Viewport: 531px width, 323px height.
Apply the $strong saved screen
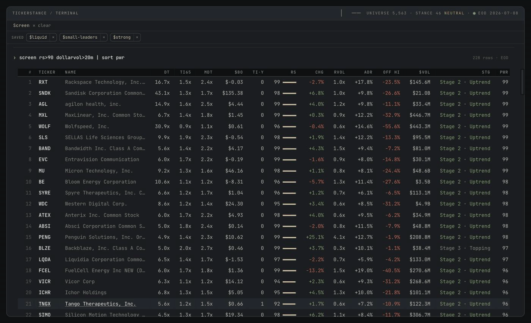point(122,37)
